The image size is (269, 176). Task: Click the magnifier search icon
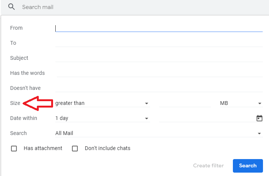click(12, 7)
